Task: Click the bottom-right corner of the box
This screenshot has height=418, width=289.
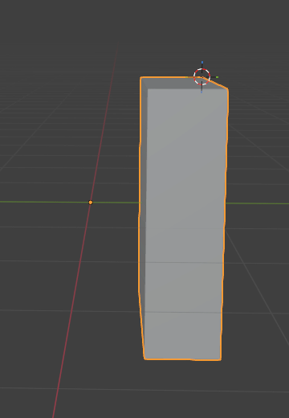Action: coord(221,359)
